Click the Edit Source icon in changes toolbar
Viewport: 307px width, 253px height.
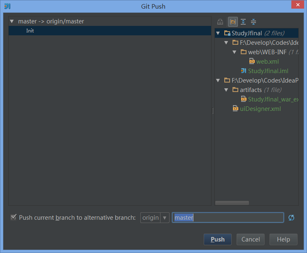(x=221, y=22)
